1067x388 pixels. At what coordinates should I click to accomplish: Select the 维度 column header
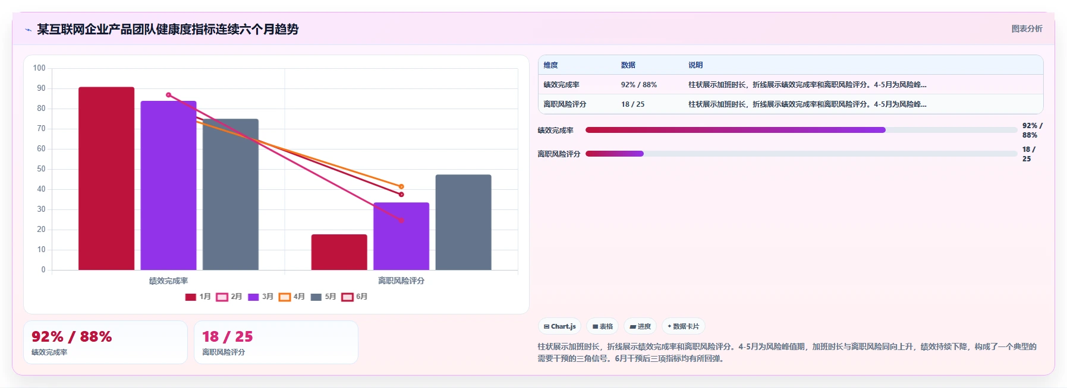550,65
